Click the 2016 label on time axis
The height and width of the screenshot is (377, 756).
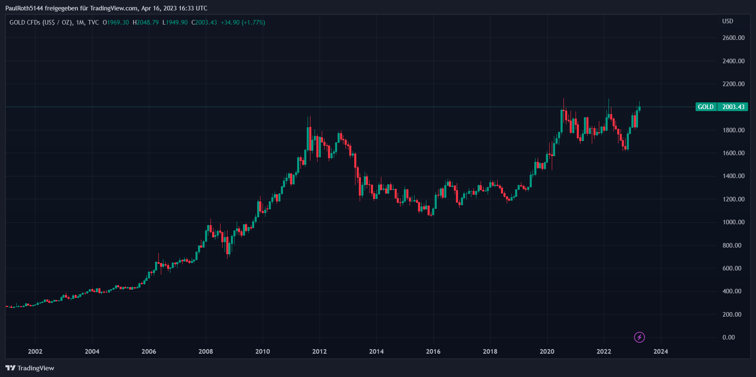coord(433,352)
